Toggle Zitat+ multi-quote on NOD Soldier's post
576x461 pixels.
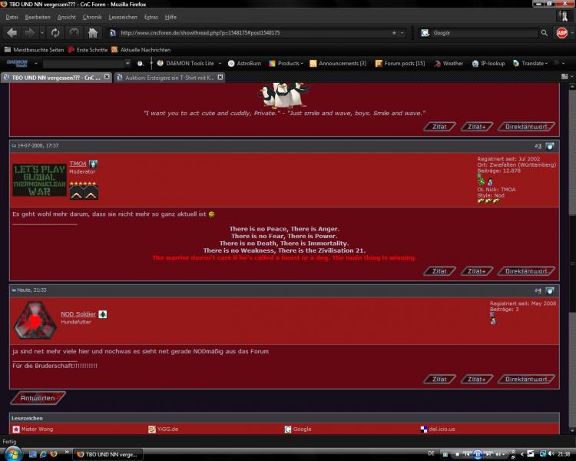[477, 379]
